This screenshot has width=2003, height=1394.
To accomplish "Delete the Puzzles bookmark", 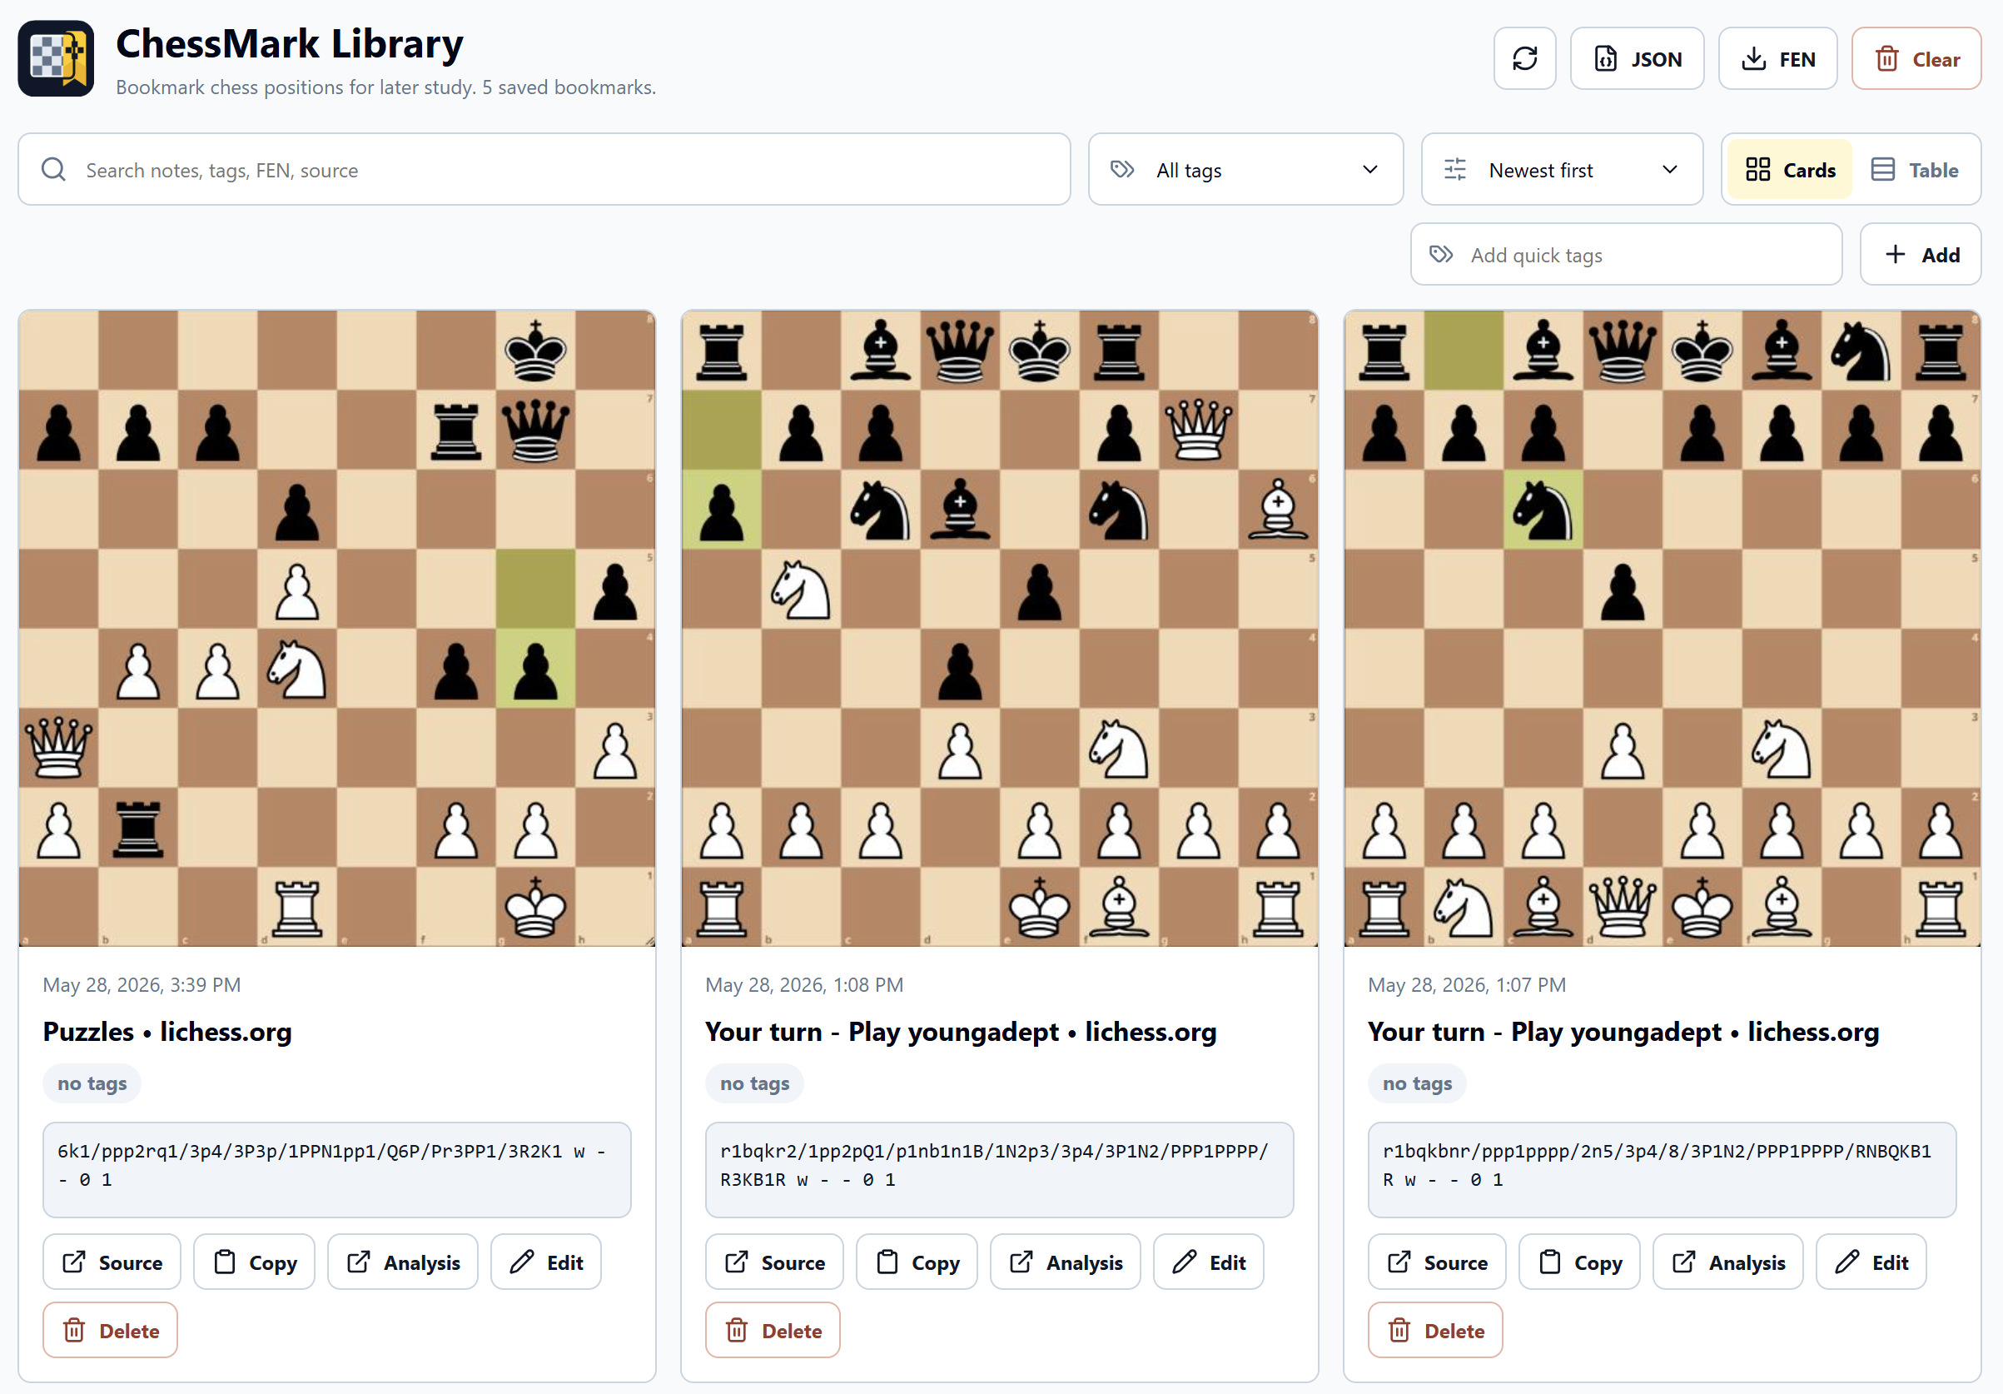I will coord(110,1329).
